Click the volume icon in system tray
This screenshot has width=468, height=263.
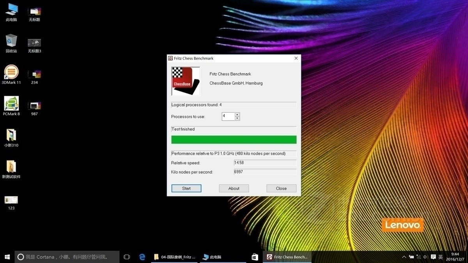pyautogui.click(x=425, y=257)
